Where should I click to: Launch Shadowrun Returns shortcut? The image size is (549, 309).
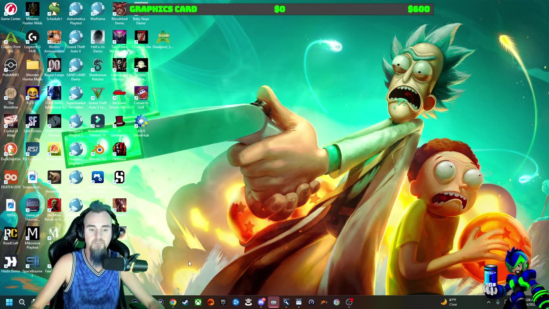[x=98, y=70]
